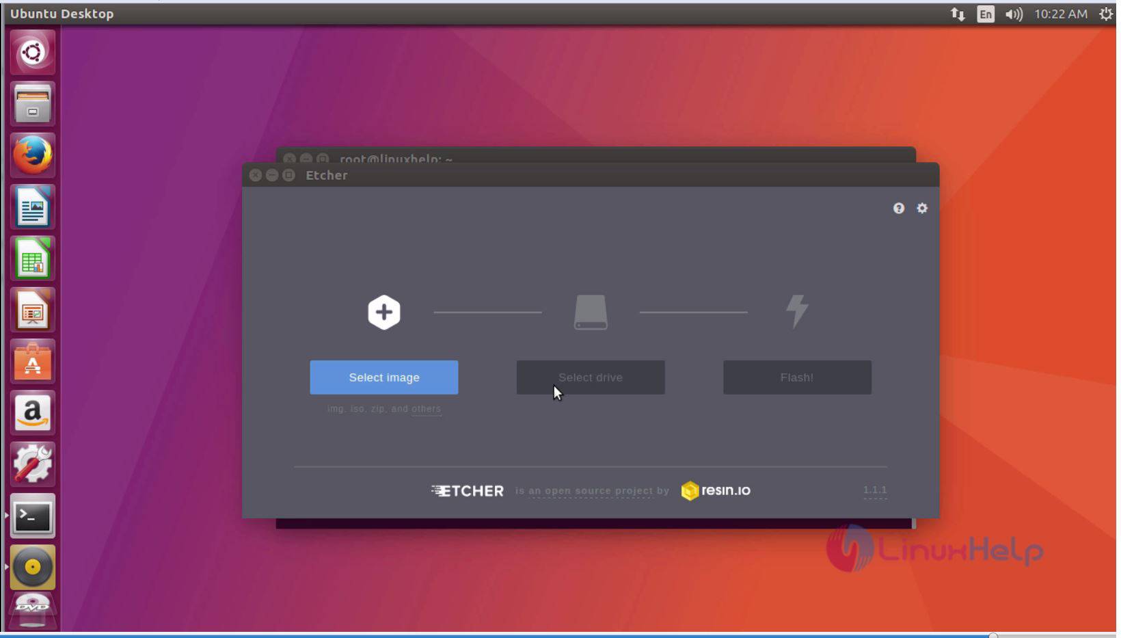Close the Etcher window

coord(256,175)
